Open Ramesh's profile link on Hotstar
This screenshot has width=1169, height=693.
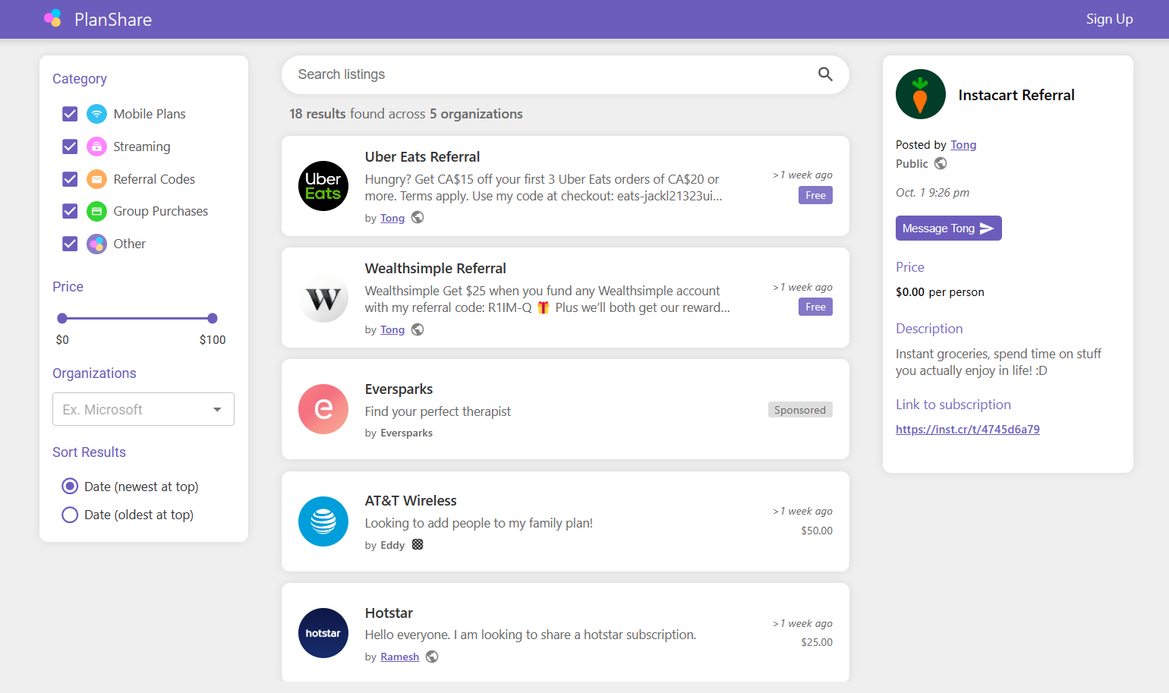[x=399, y=657]
